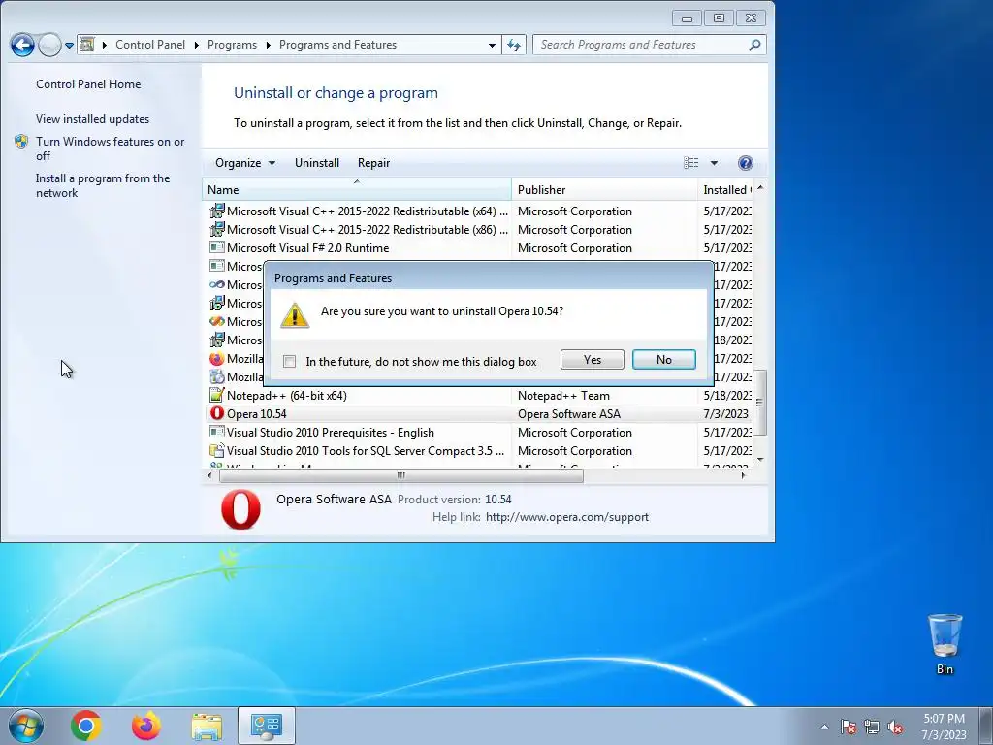993x745 pixels.
Task: Select Notepad++ (64-bit x64) row
Action: 479,396
